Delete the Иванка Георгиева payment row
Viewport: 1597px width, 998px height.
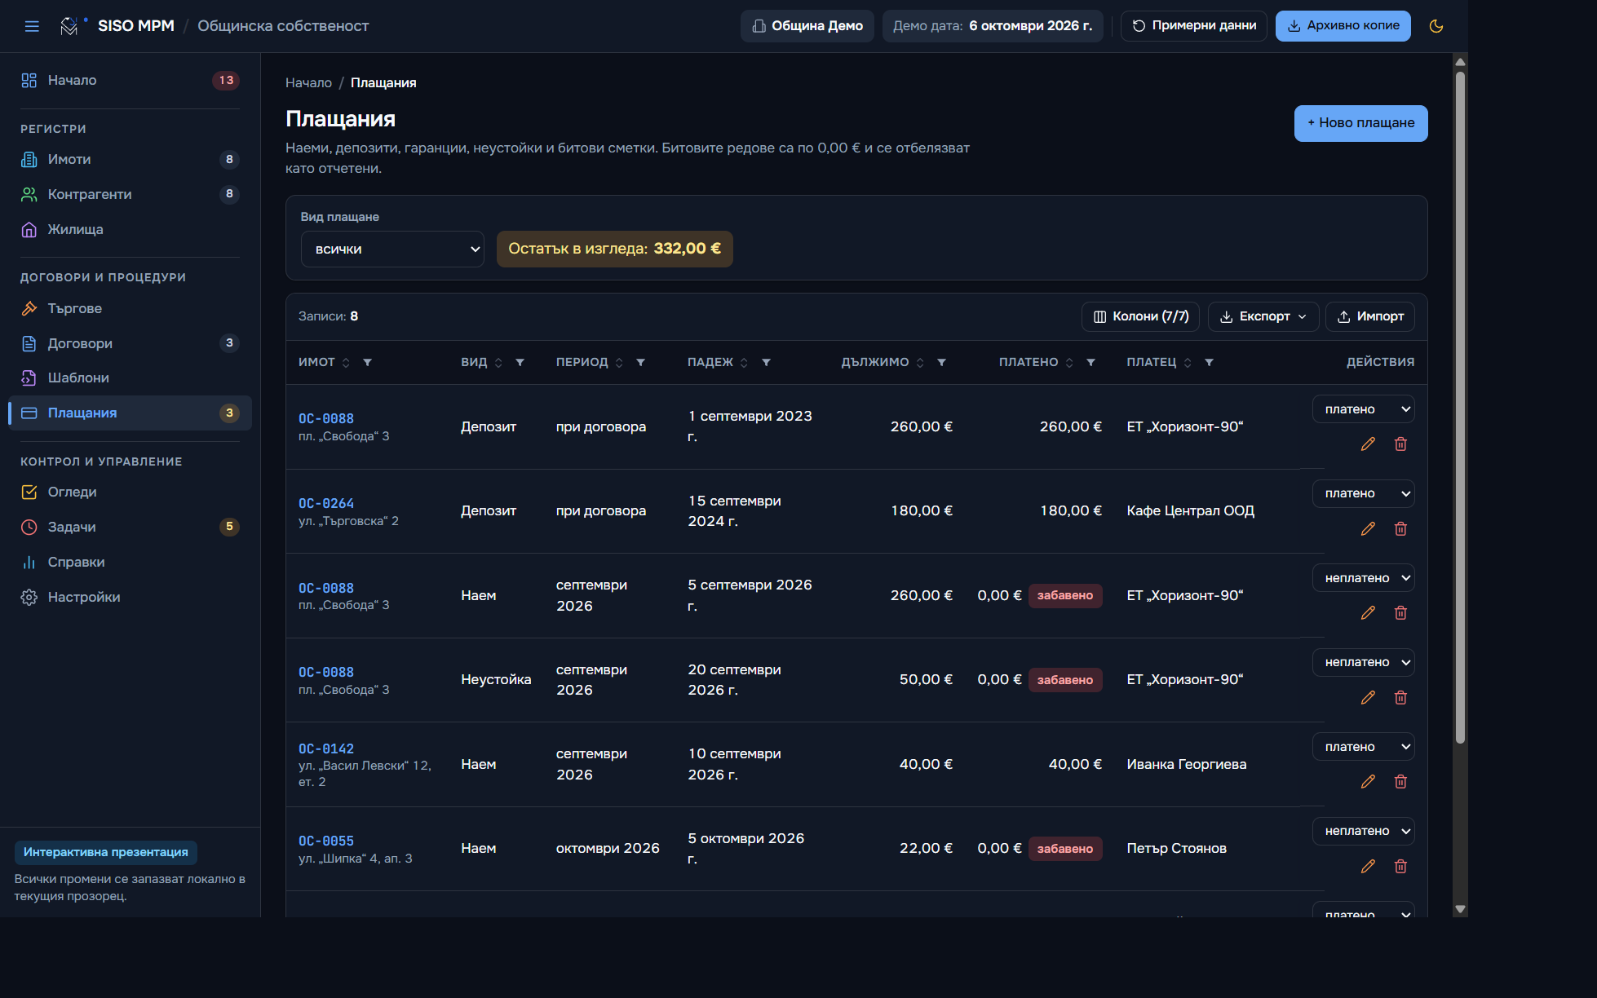click(x=1400, y=781)
